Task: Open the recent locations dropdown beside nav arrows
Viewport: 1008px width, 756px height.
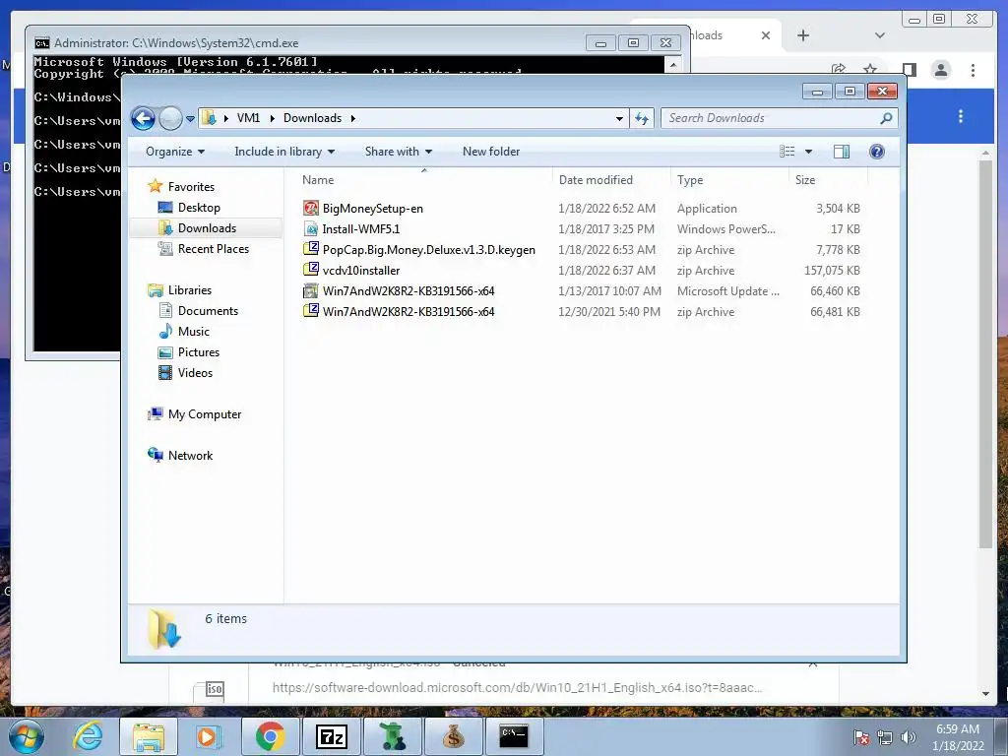Action: point(190,118)
